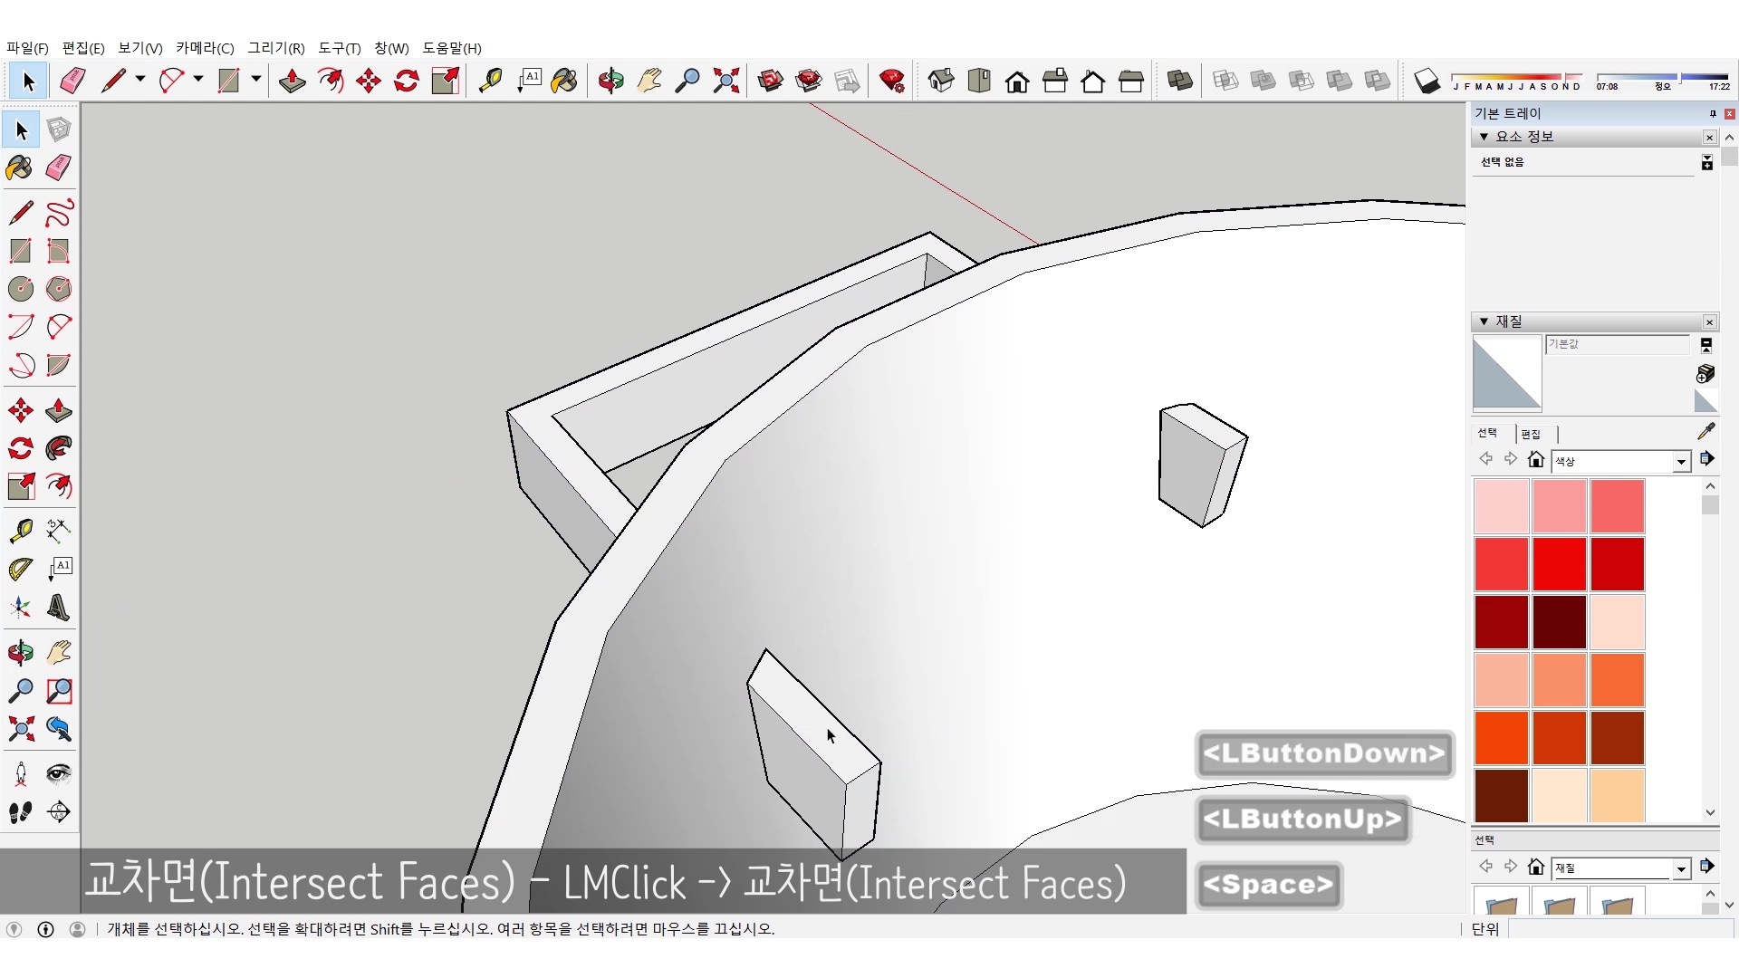Select the Eraser tool in left toolbar

(x=59, y=168)
